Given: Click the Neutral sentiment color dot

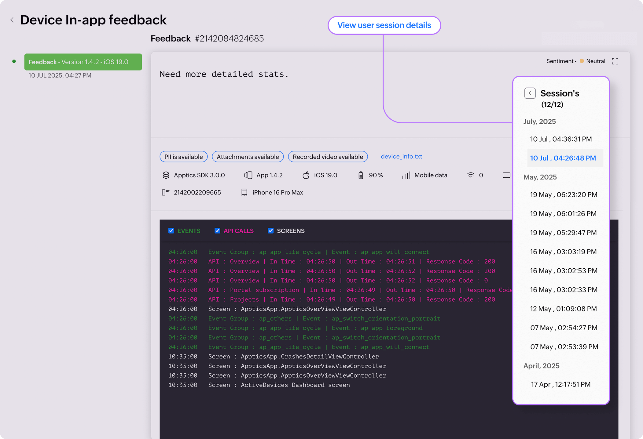Looking at the screenshot, I should click(582, 61).
